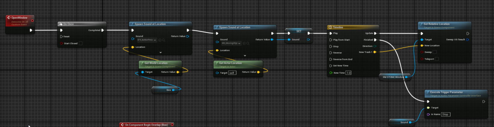
Task: Click use-selected-asset arrow beside MS_MovingObject sound
Action: click(x=244, y=43)
